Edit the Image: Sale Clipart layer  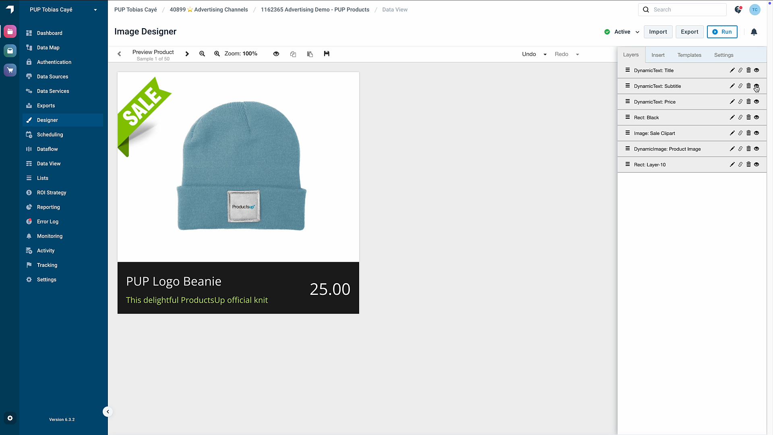tap(732, 133)
